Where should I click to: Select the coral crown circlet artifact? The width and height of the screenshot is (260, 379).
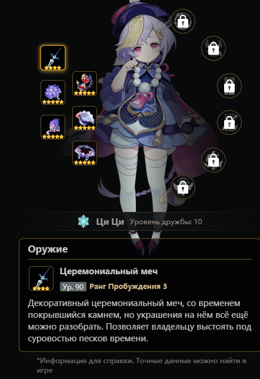(85, 153)
